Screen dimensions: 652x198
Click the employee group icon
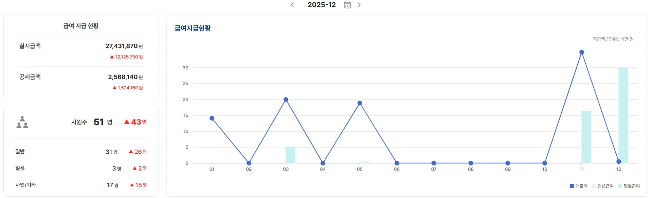[x=22, y=122]
